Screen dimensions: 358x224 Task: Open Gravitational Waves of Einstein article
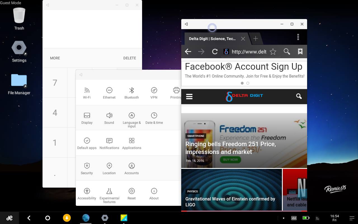coord(230,202)
